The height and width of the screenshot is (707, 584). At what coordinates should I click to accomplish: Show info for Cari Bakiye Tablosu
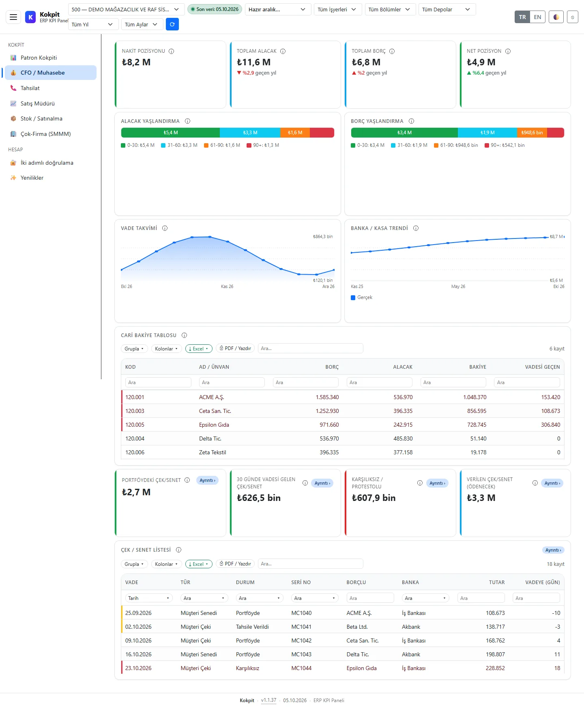pos(185,335)
